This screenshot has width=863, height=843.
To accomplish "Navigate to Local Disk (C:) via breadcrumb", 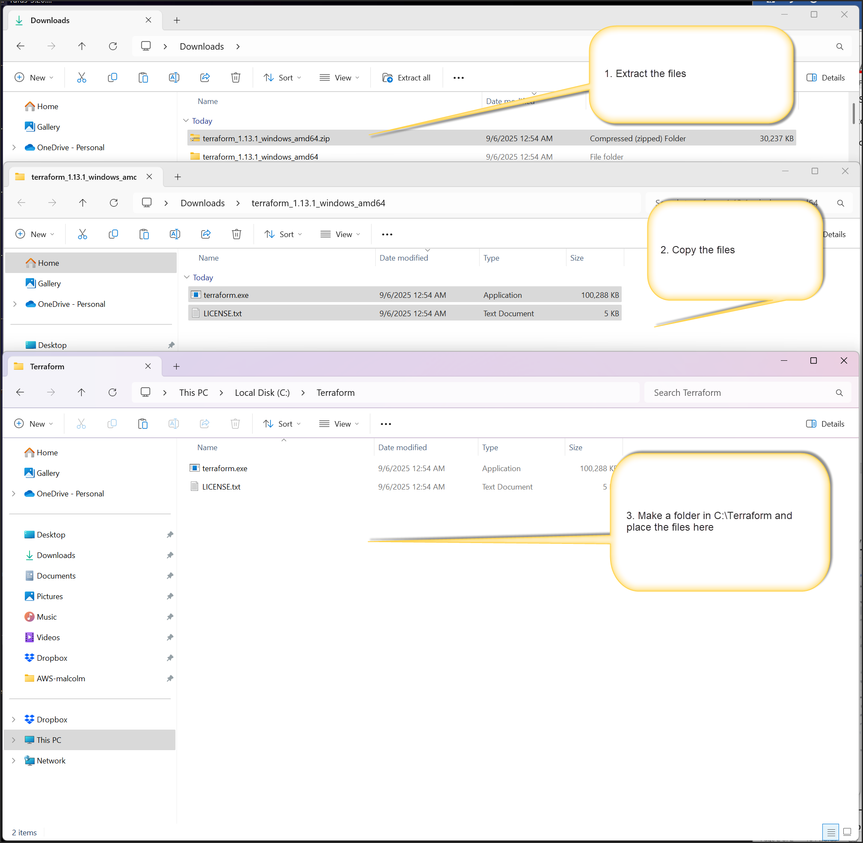I will (x=262, y=392).
